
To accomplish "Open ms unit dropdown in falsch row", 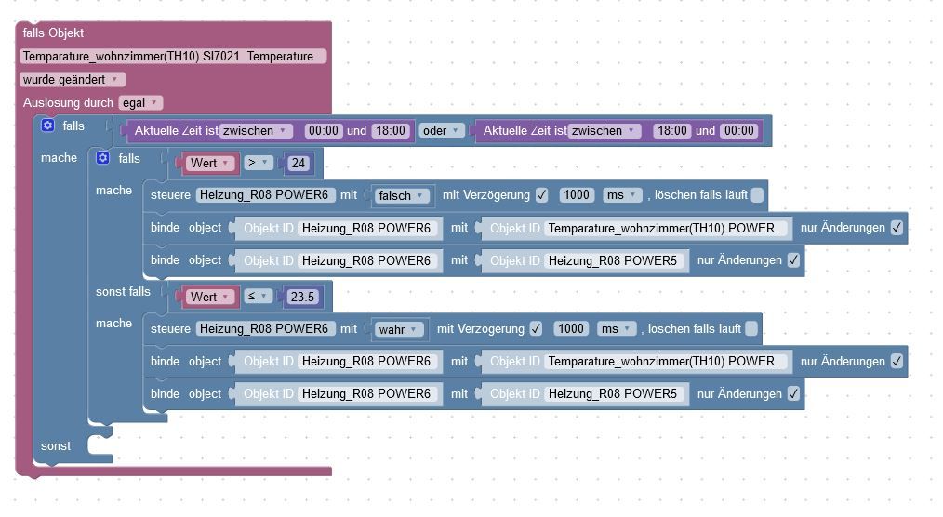I will (621, 194).
